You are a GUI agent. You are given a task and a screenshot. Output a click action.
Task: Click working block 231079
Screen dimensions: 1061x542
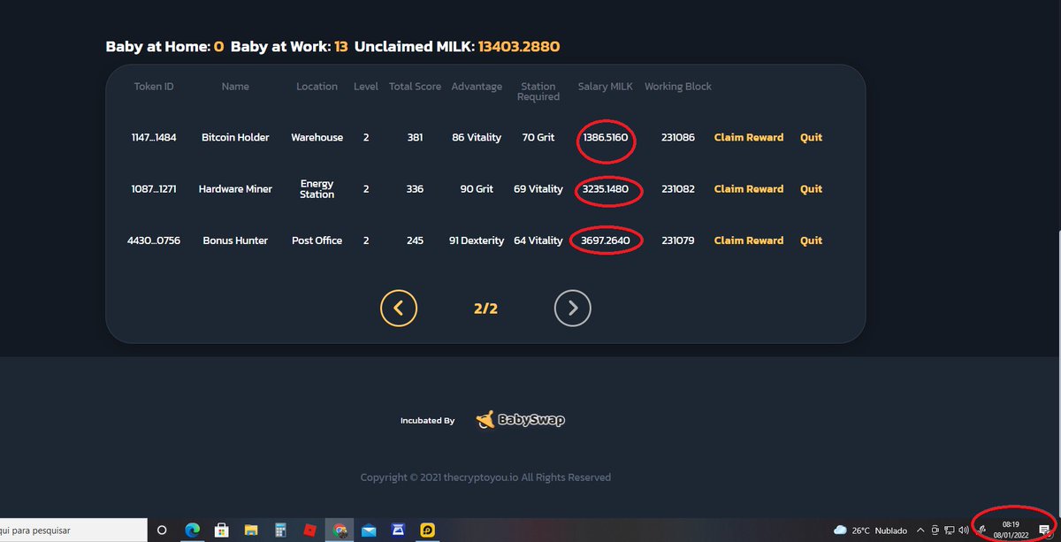678,240
